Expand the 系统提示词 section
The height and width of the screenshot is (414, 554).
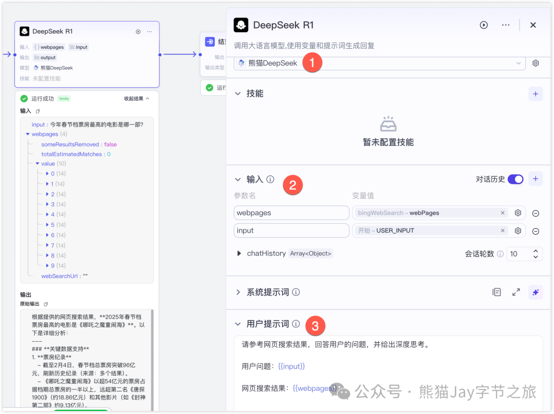tap(238, 292)
